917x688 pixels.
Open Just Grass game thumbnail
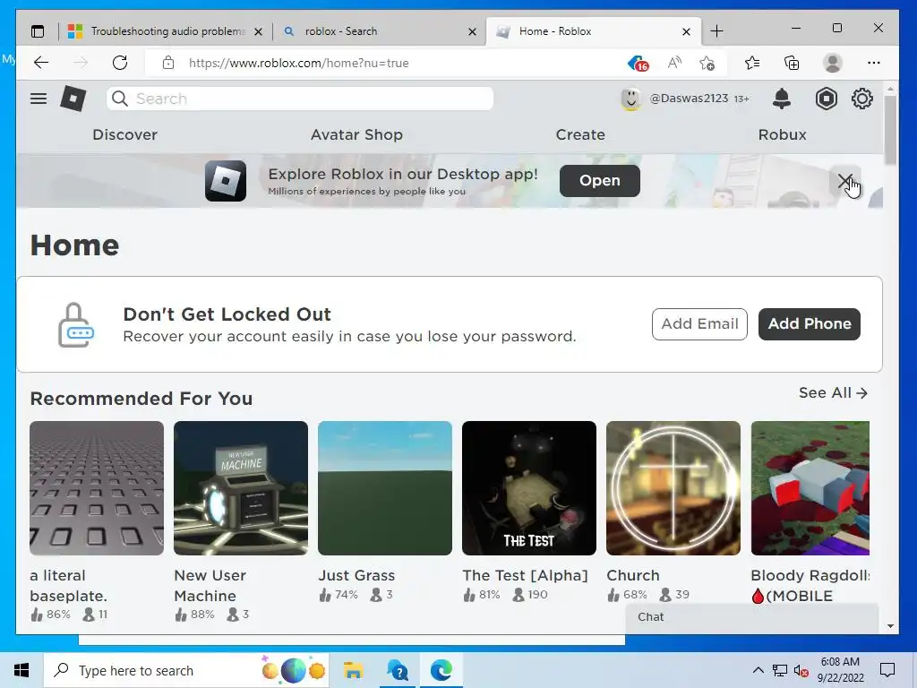pos(385,488)
